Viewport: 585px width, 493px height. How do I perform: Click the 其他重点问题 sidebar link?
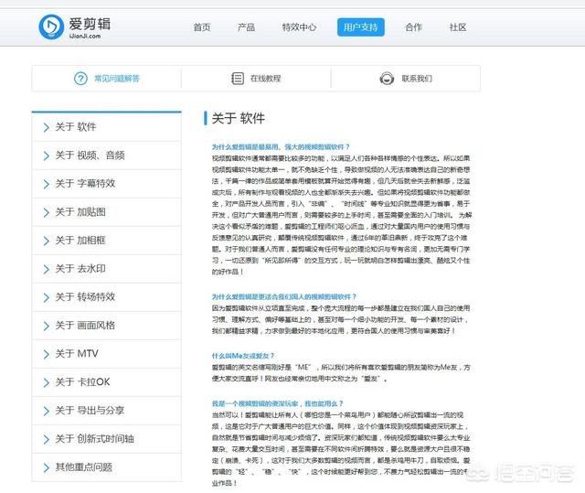click(x=84, y=466)
